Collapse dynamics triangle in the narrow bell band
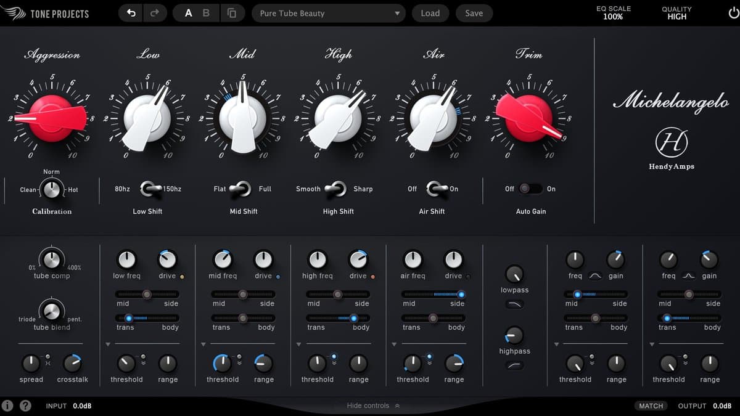This screenshot has height=416, width=740. (652, 345)
